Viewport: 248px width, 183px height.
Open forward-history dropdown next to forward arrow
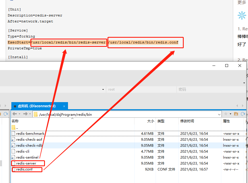(x=30, y=114)
